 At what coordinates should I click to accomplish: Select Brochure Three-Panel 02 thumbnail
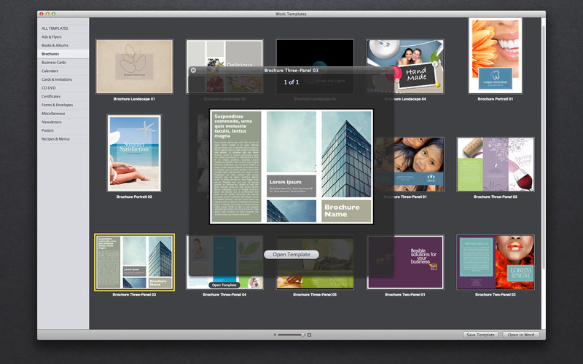(x=496, y=165)
